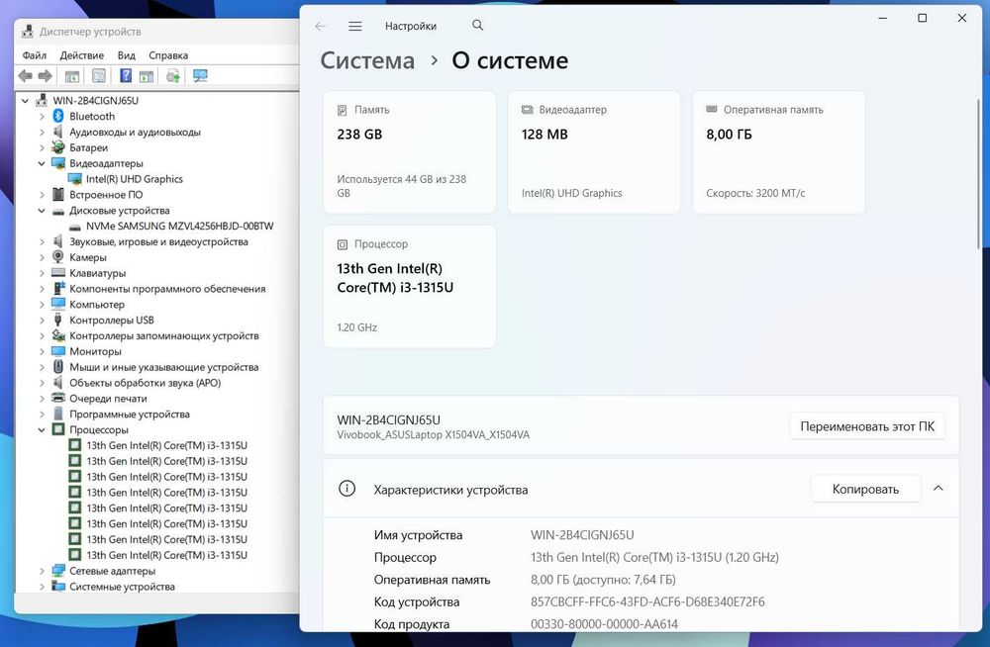Expand the Звуковые, игровые и видеоустройства category
This screenshot has height=647, width=990.
point(42,241)
